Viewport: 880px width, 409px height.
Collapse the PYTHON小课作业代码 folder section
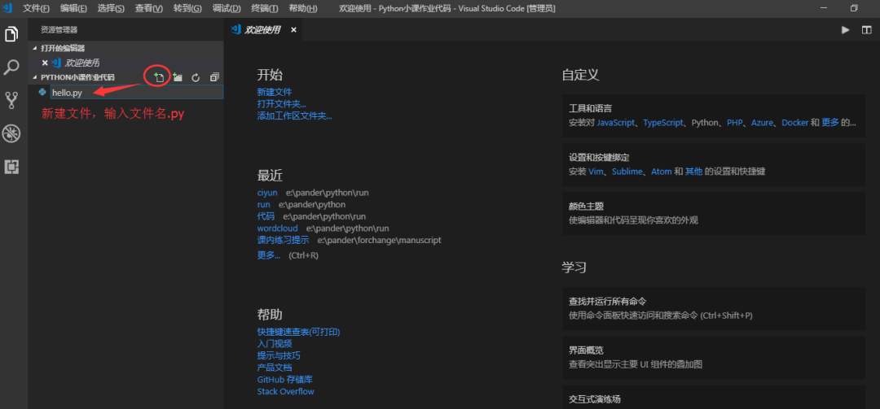coord(77,77)
